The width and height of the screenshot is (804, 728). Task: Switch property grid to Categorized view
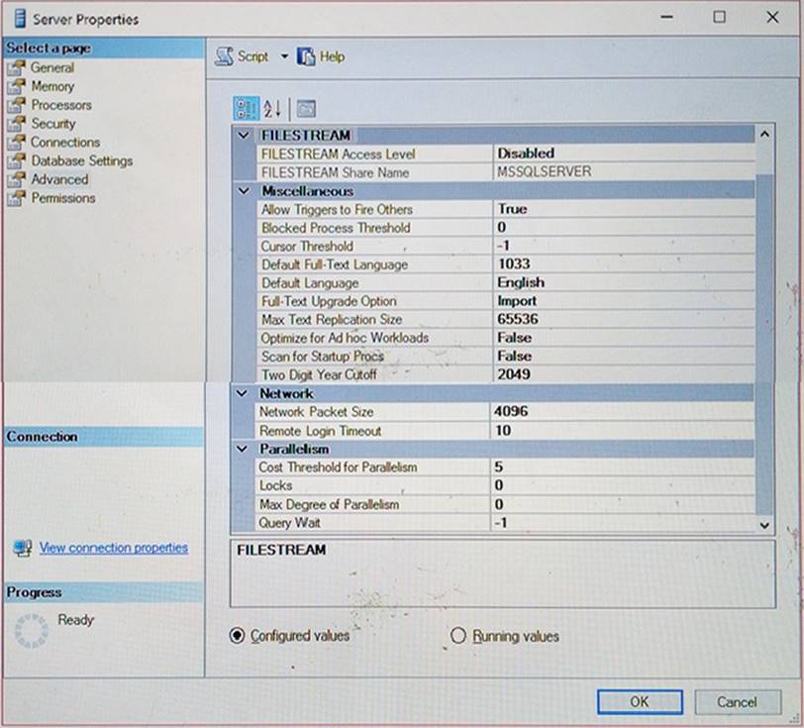point(245,109)
